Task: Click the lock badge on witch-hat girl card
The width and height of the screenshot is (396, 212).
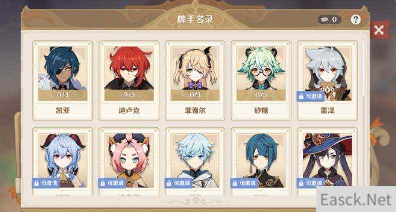Action: coord(310,183)
